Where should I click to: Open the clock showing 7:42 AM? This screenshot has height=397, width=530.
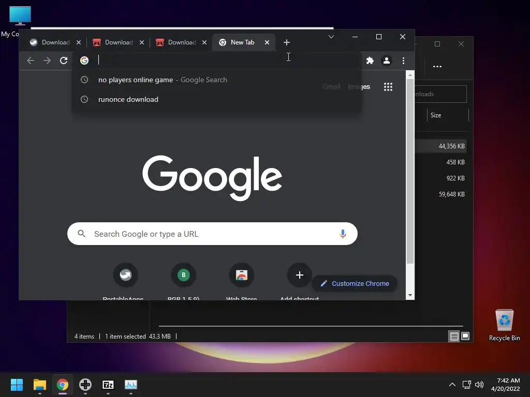click(x=506, y=385)
